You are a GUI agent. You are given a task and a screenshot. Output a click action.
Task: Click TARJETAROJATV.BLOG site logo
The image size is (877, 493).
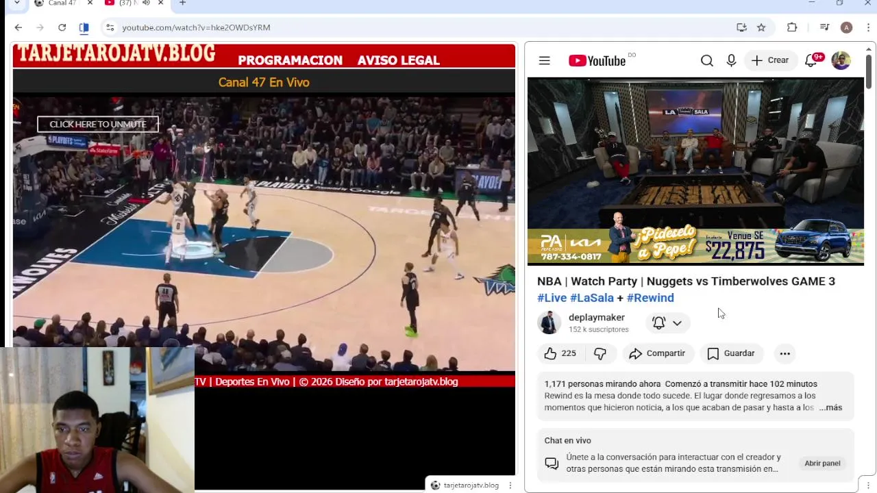click(x=116, y=54)
